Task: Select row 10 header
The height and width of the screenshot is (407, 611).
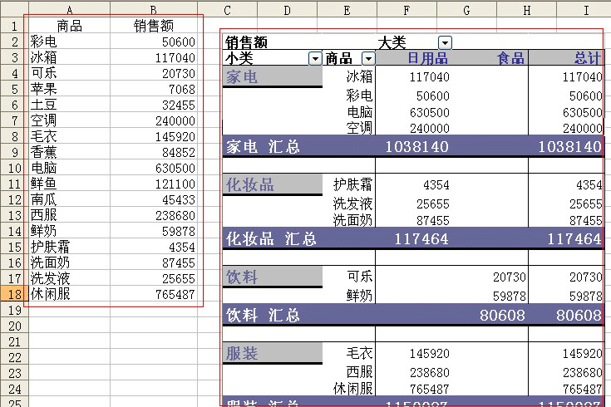Action: click(x=14, y=168)
